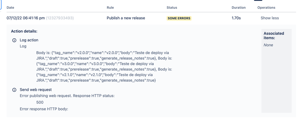Click the Send web request title
The height and width of the screenshot is (118, 301).
pos(36,90)
